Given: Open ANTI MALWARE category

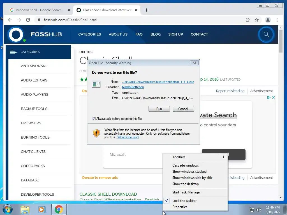Looking at the screenshot, I should [34, 66].
